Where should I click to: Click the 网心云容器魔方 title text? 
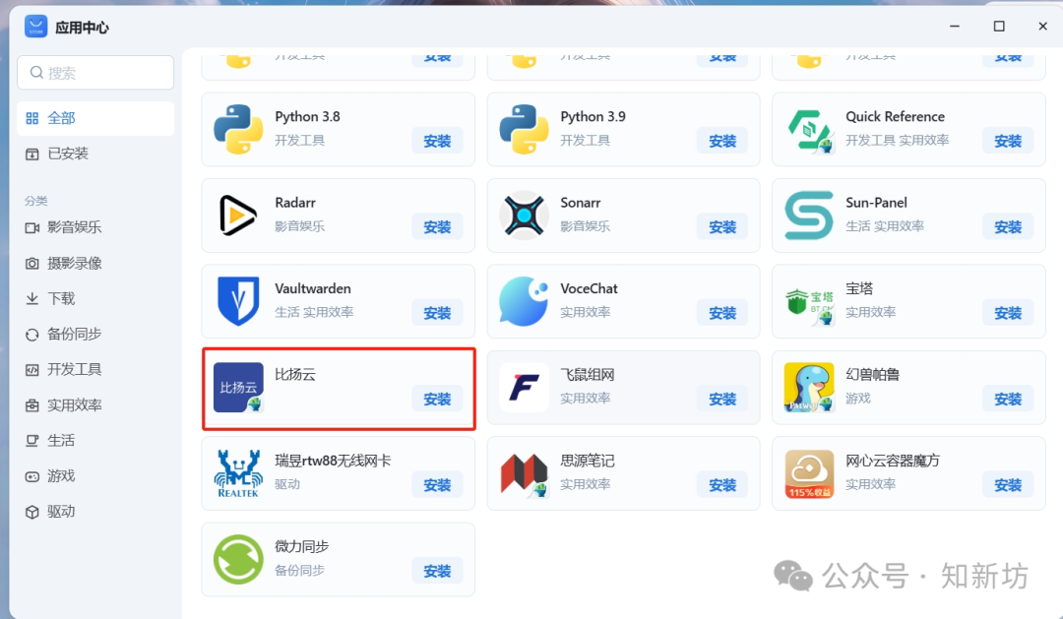pos(892,461)
